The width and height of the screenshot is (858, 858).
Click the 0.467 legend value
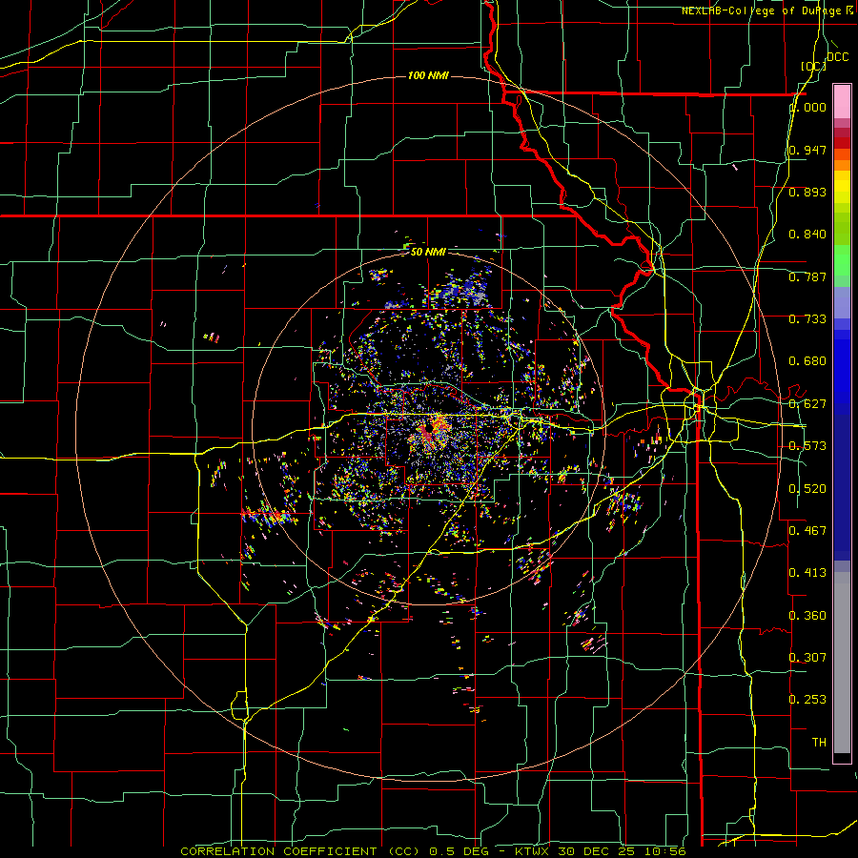[807, 531]
